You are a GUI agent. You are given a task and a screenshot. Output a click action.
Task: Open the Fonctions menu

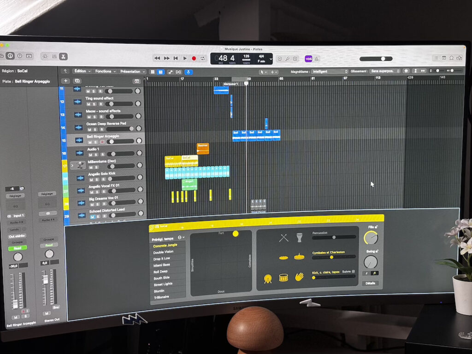coord(105,71)
